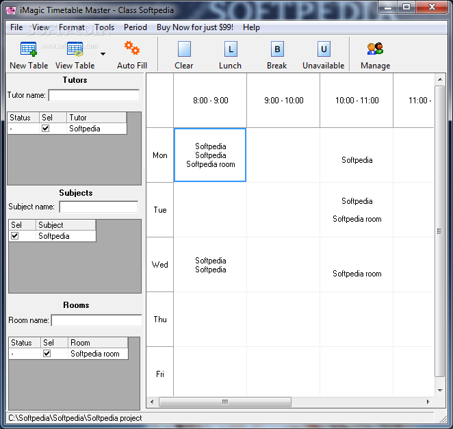
Task: Select the Unavailable period icon
Action: [x=324, y=49]
